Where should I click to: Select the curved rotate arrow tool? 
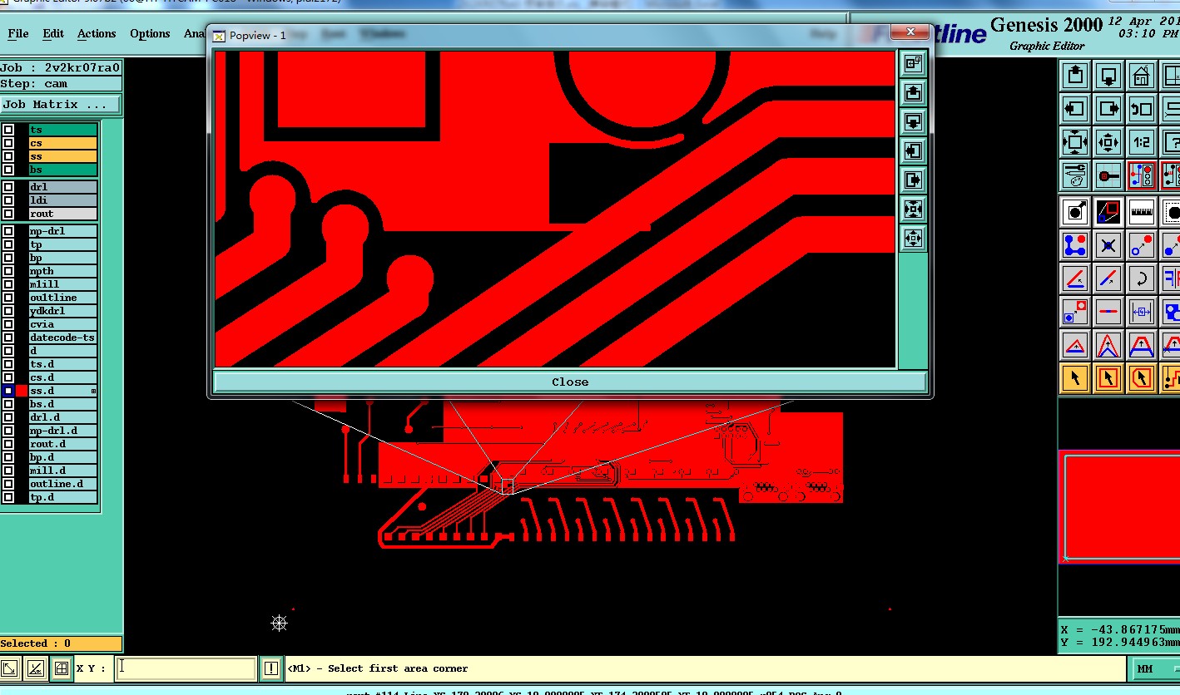point(1142,278)
